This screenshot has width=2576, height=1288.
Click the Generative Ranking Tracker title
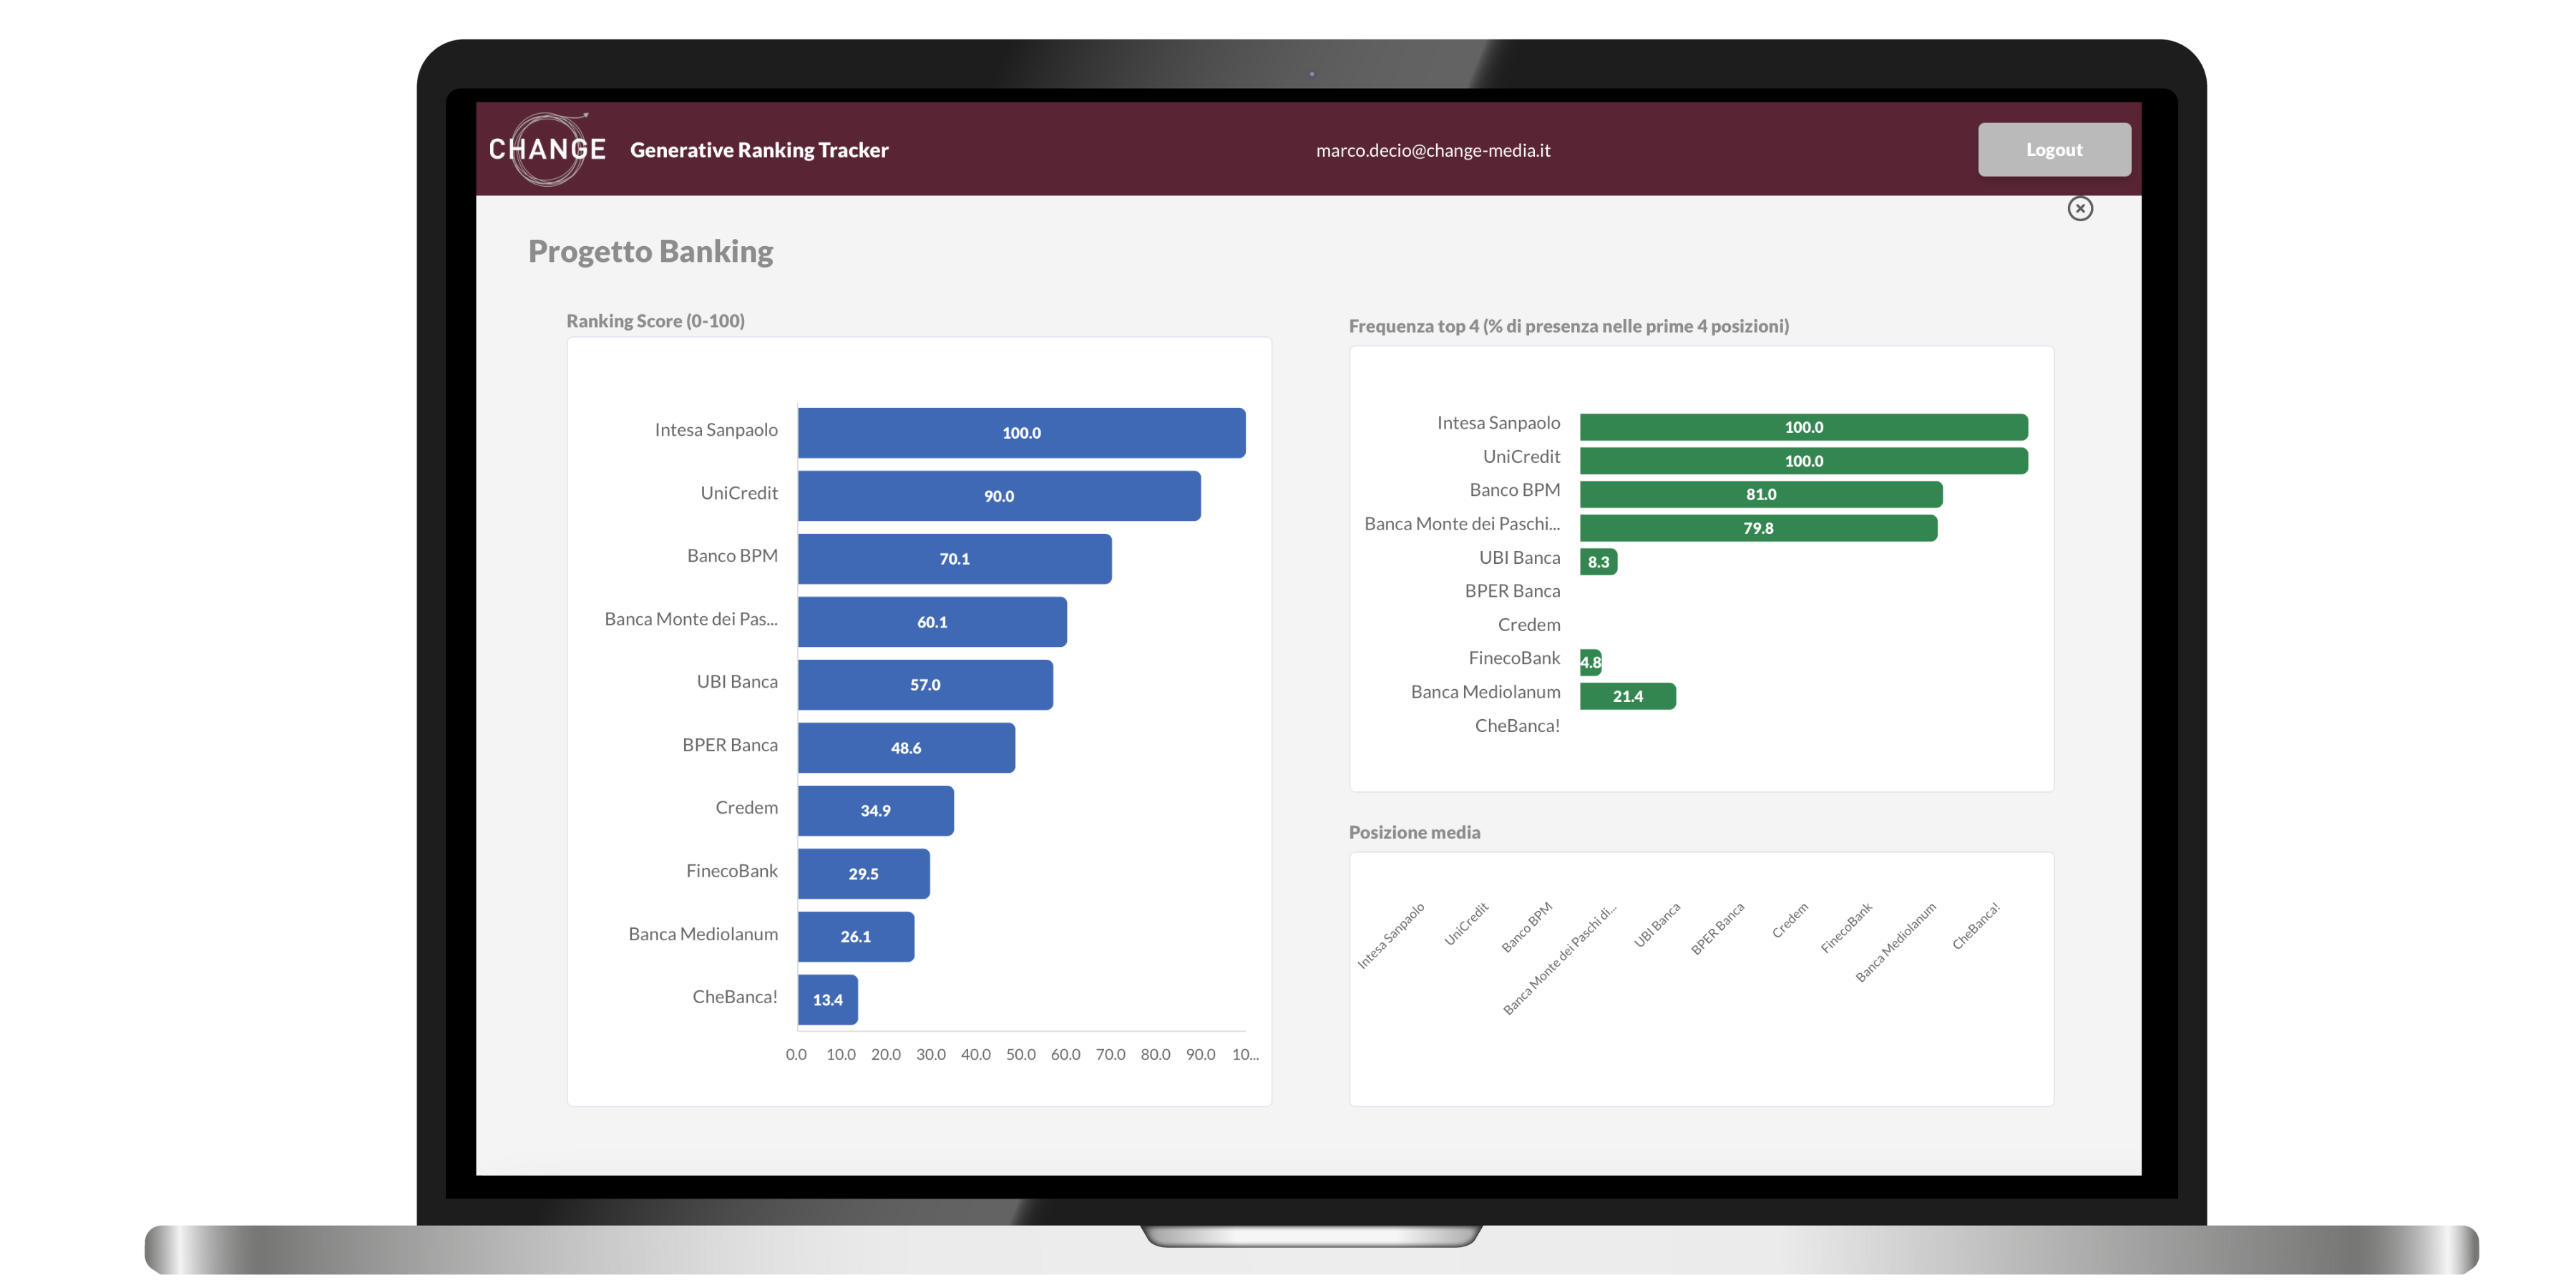759,150
